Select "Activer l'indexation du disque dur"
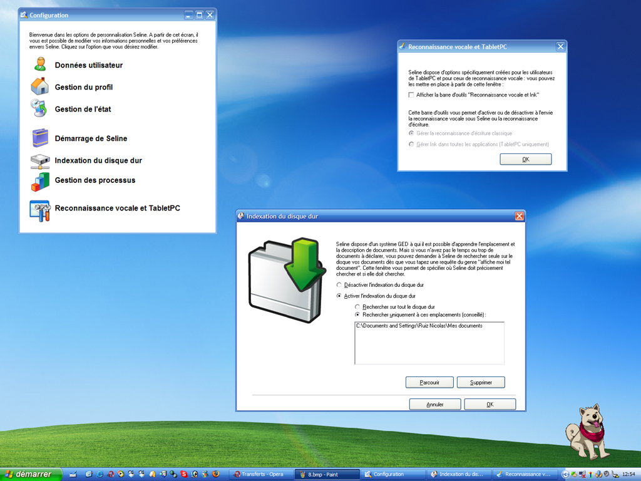 [339, 296]
